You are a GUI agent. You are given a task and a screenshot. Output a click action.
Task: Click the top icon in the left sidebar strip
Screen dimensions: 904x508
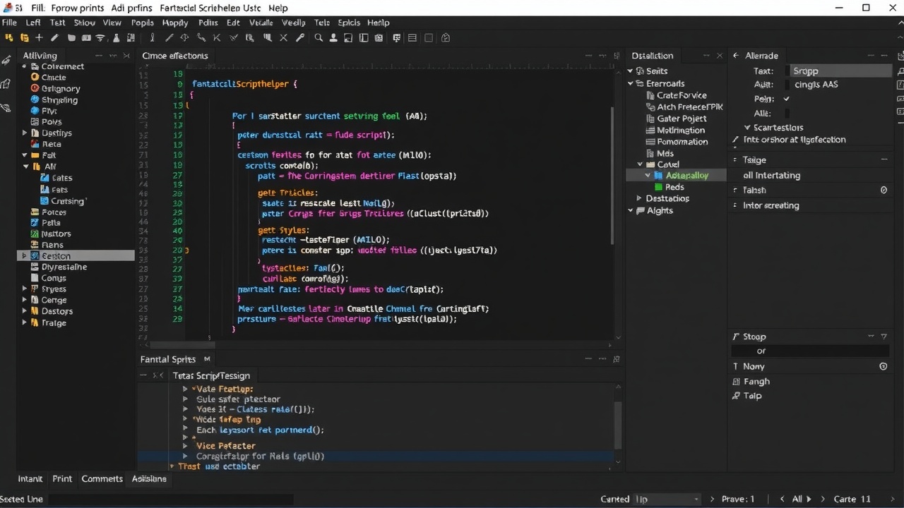click(6, 61)
